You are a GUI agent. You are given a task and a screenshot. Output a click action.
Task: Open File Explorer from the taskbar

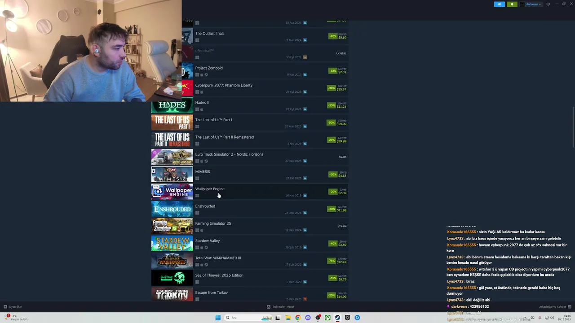coord(288,318)
